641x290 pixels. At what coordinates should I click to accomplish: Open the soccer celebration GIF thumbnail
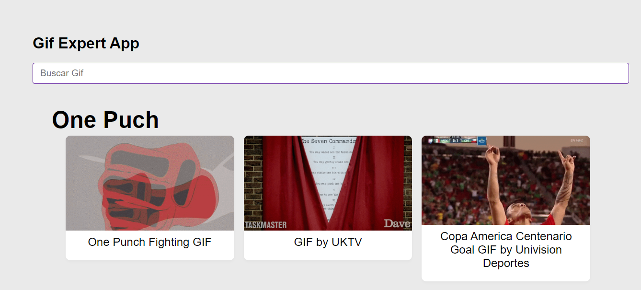click(x=506, y=180)
